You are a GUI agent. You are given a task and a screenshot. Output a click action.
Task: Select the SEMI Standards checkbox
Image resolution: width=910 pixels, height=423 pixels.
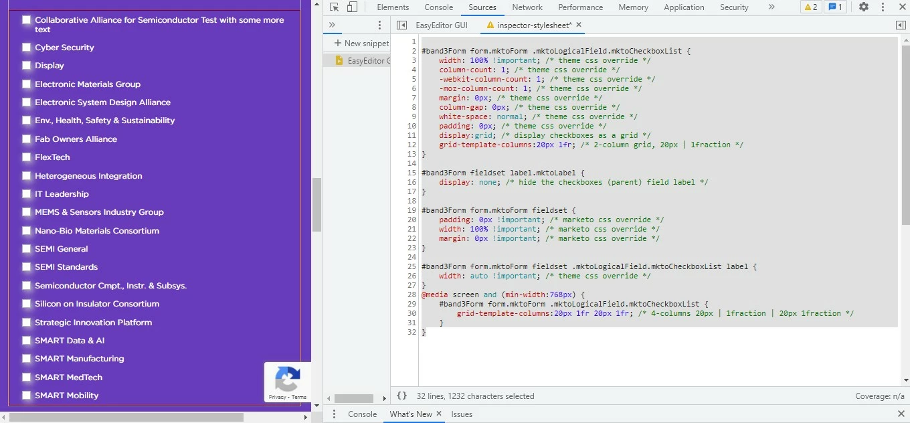[x=27, y=267]
